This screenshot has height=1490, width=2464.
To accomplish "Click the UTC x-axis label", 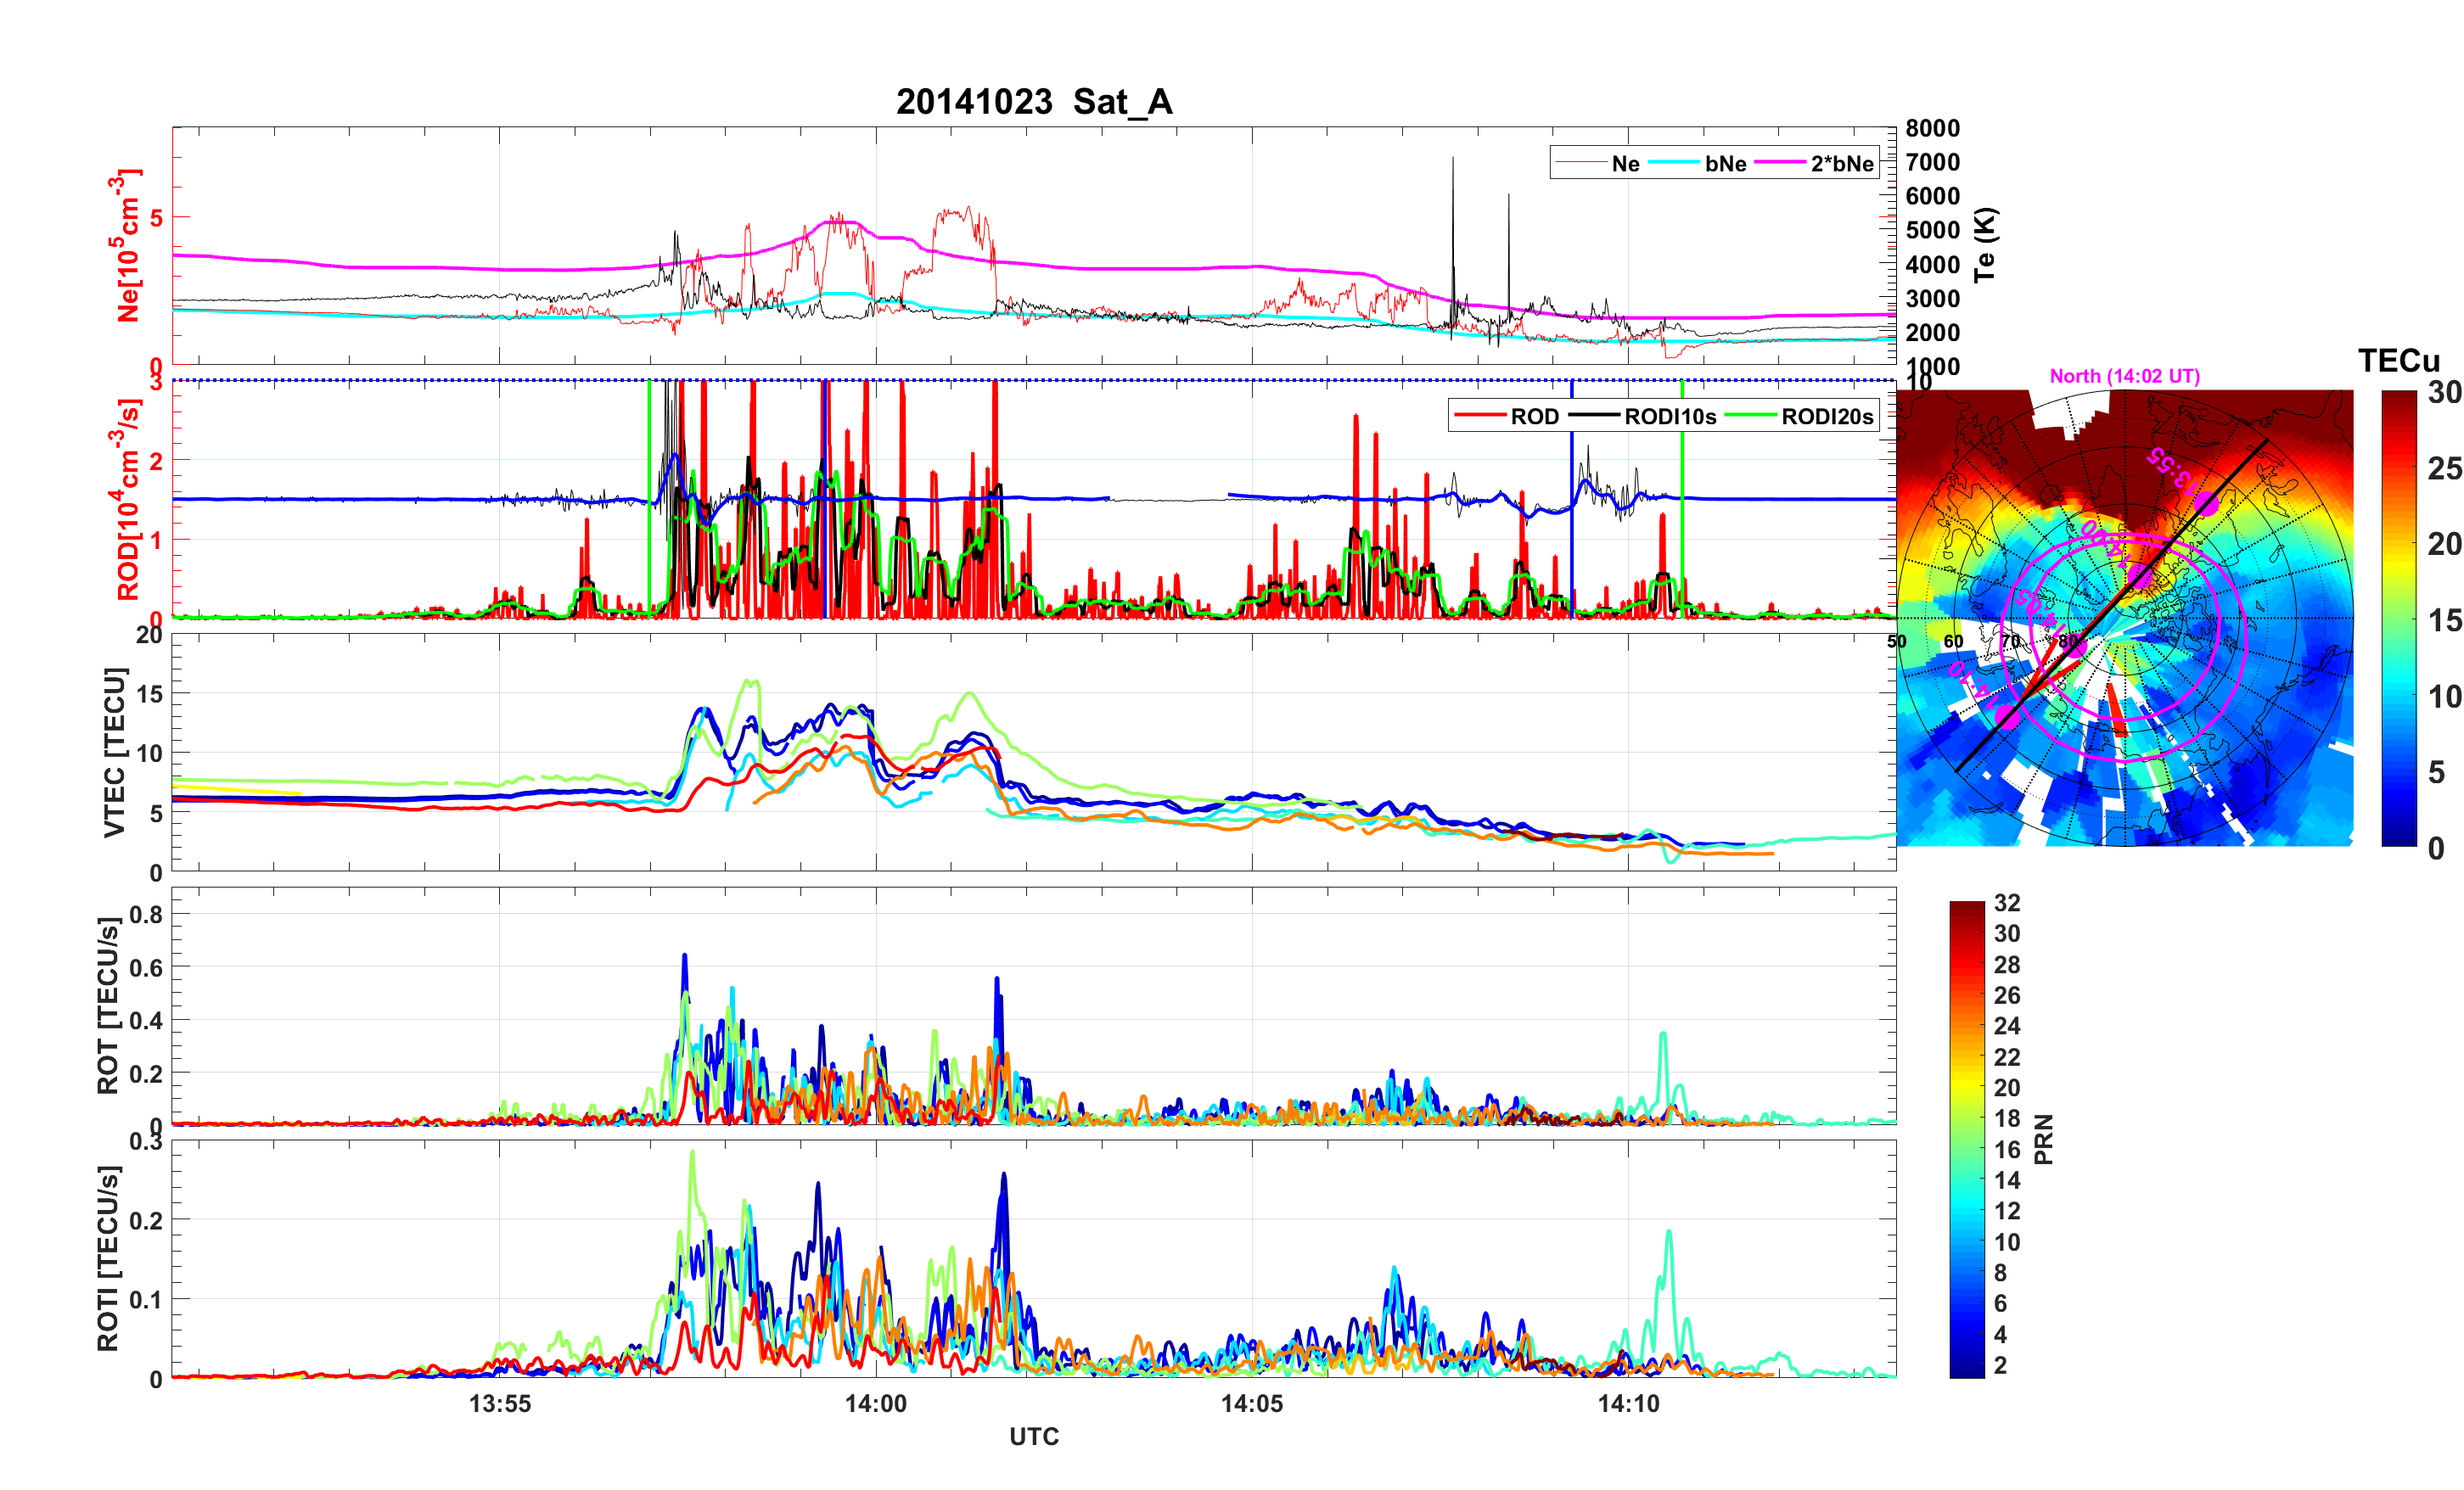I will 1033,1437.
